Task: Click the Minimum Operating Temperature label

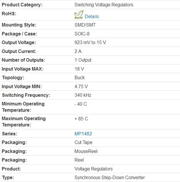Action: pos(23,107)
